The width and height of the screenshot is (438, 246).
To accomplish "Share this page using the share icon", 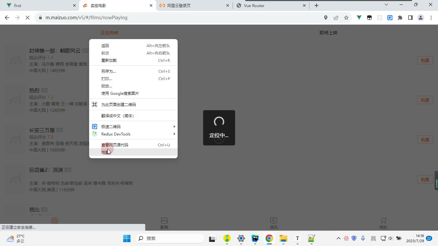I will [336, 18].
